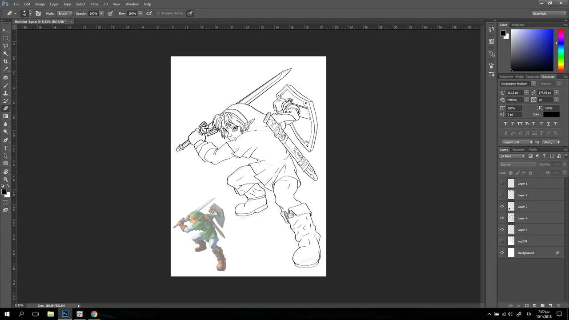
Task: Open layer style fx menu
Action: click(x=518, y=306)
